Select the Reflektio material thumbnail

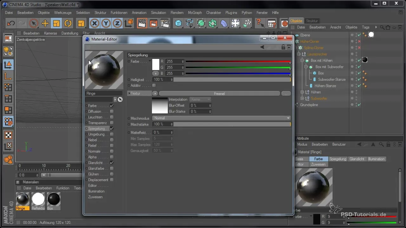pos(38,201)
